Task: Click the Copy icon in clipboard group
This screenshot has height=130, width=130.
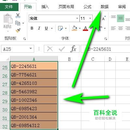Action: point(18,23)
